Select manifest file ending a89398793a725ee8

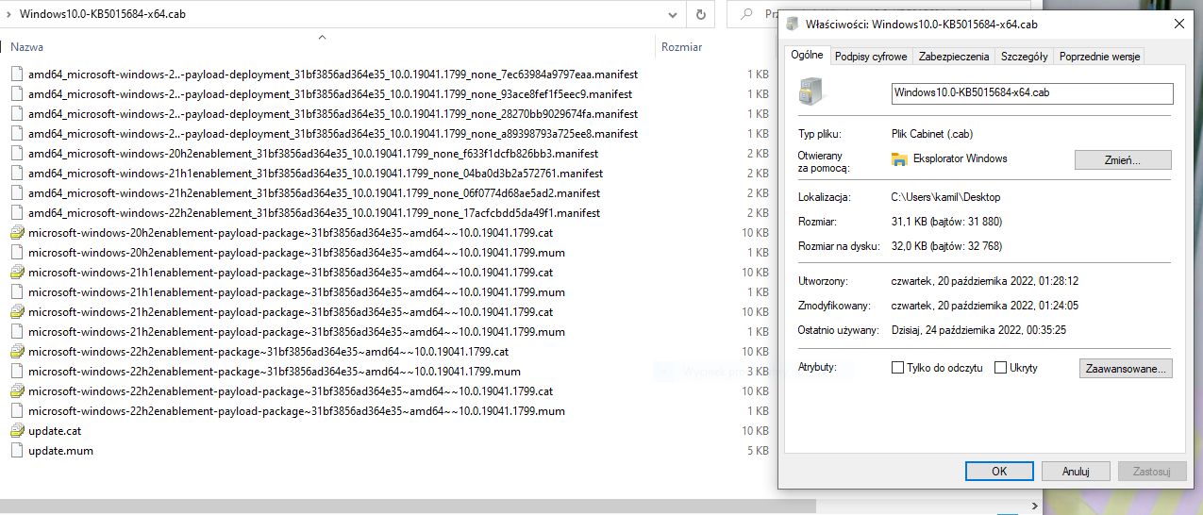pos(333,134)
